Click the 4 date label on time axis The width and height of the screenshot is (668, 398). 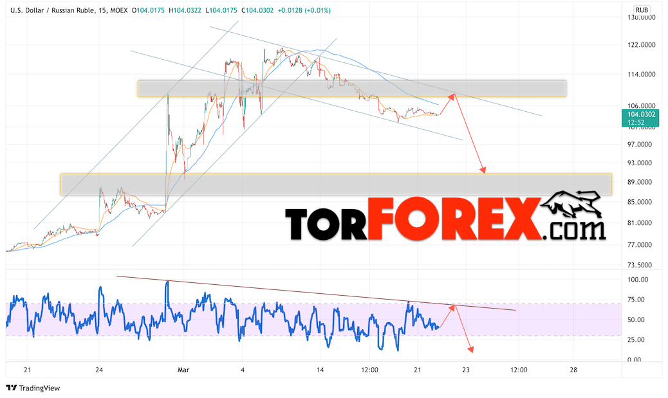(243, 370)
